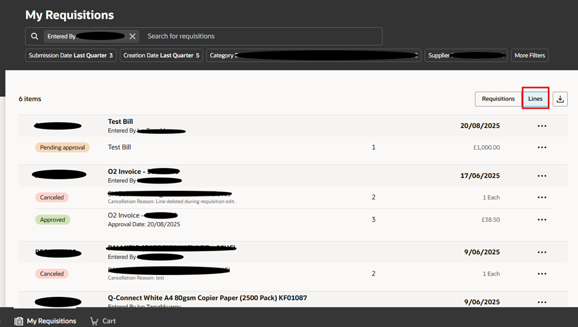Open actions menu for O2 Invoice header 17/06/2025
Image resolution: width=578 pixels, height=327 pixels.
click(x=542, y=176)
